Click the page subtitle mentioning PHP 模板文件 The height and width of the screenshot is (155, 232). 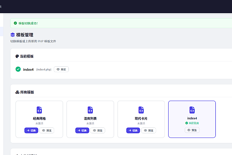[33, 41]
